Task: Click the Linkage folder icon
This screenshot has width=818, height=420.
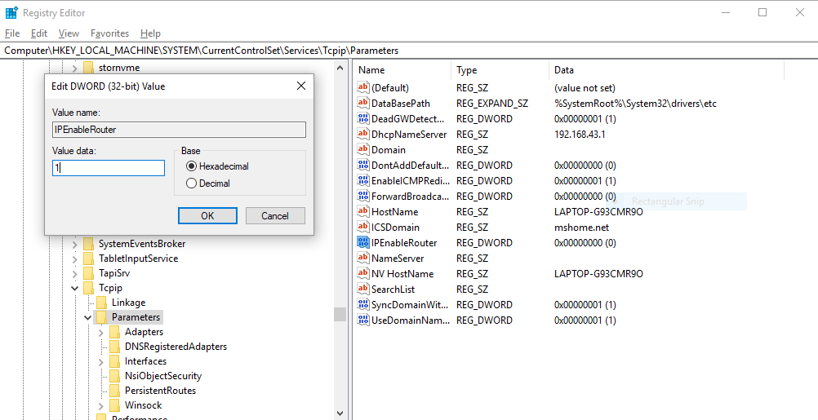Action: [102, 303]
